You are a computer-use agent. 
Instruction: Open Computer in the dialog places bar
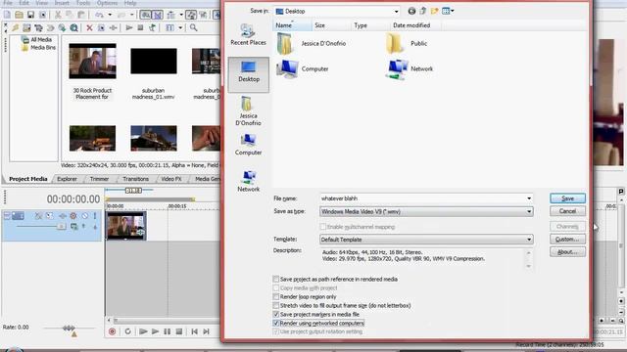(248, 145)
